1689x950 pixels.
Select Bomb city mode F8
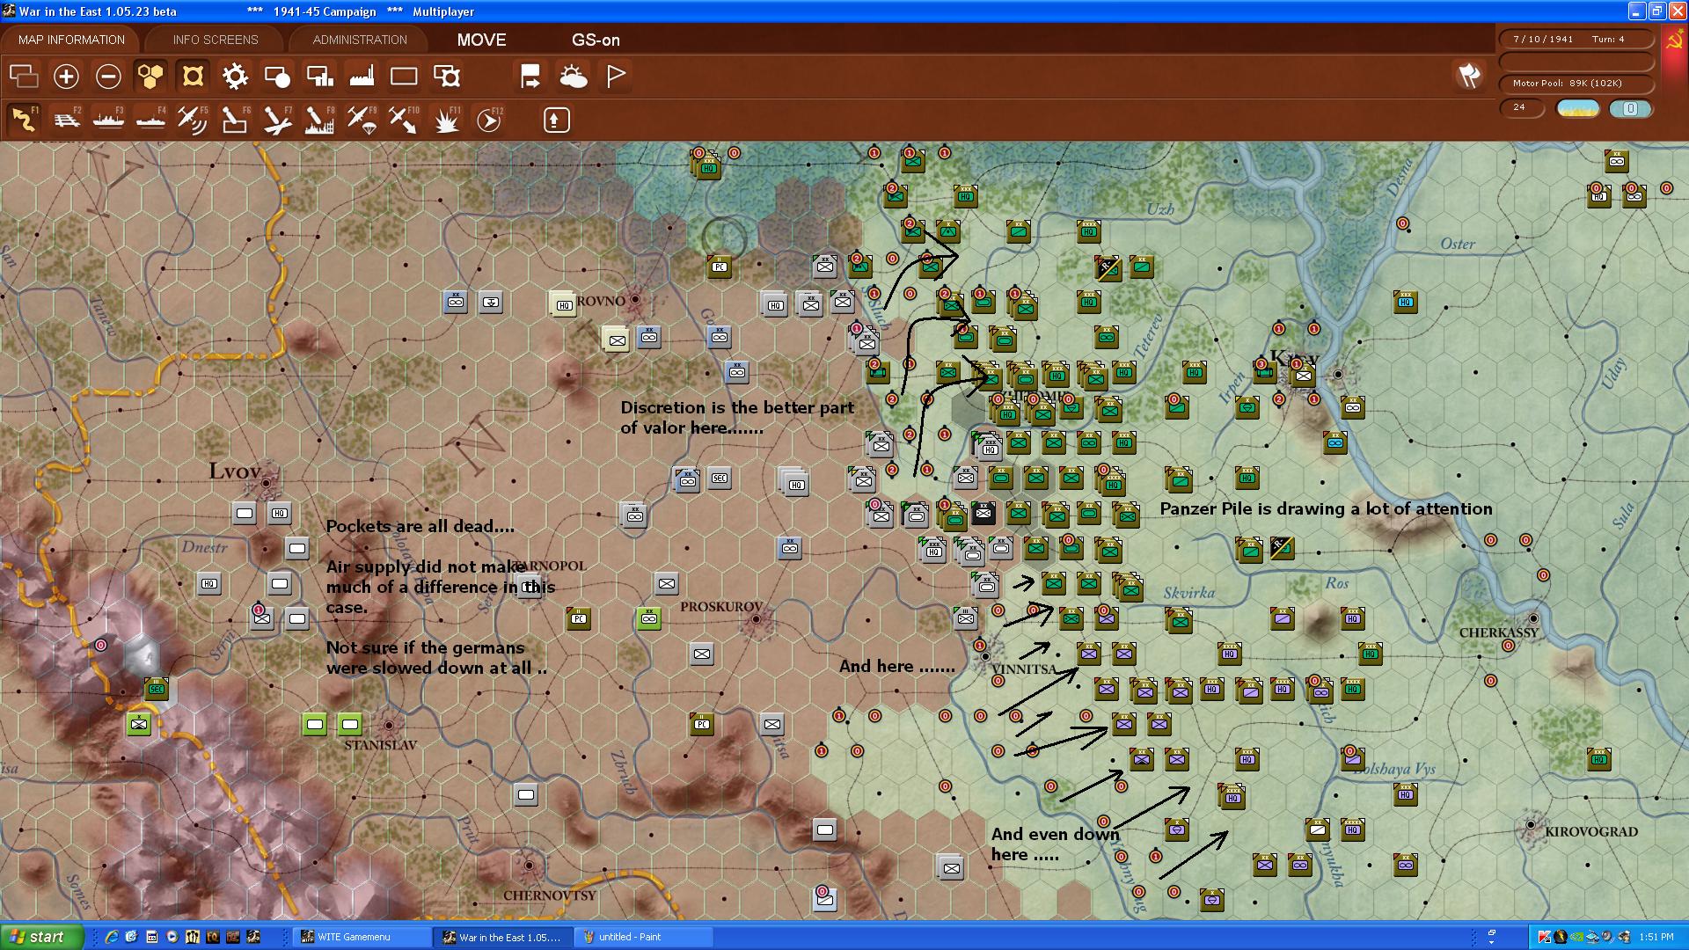click(319, 120)
